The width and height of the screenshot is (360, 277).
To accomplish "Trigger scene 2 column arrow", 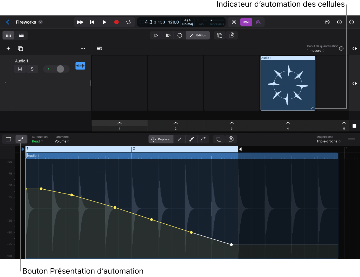I will click(175, 123).
